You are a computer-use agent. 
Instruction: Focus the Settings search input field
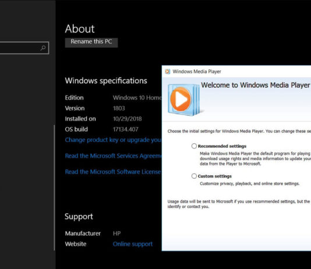tap(24, 48)
